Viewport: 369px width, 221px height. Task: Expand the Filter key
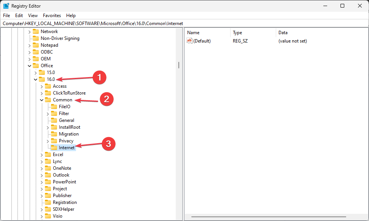pos(48,114)
